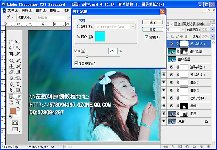Screen dimensions: 217x150
Task: Hide the 曲线 3 layer
Action: tap(164, 82)
